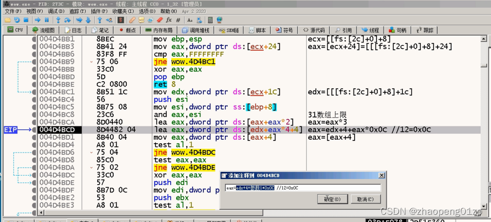491x222 pixels.
Task: Click the jne wow.4D4BC1 instruction
Action: [185, 62]
